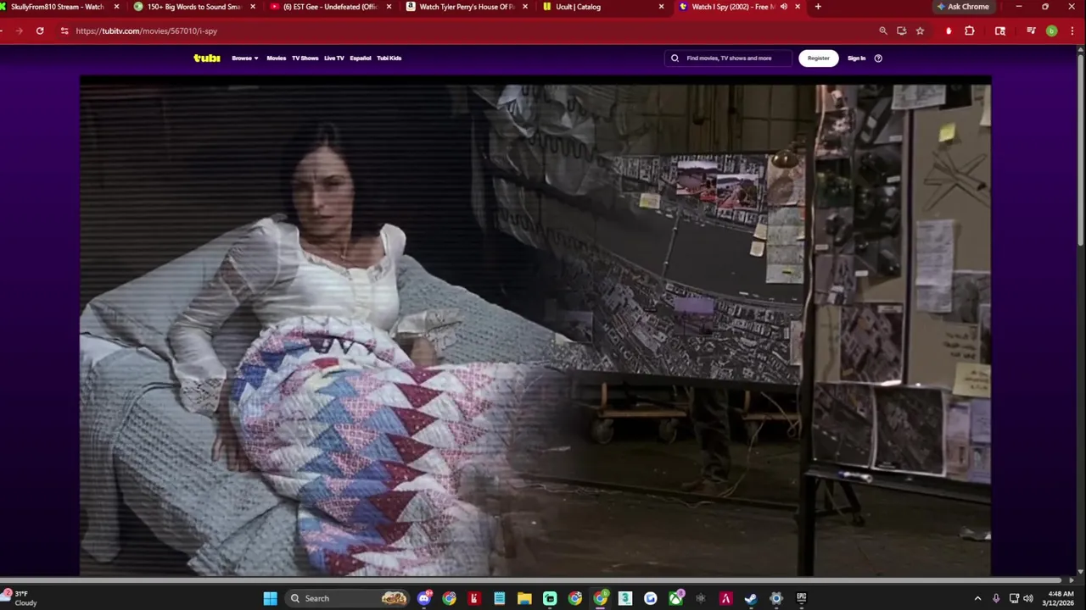
Task: Open the Movies section
Action: click(277, 58)
